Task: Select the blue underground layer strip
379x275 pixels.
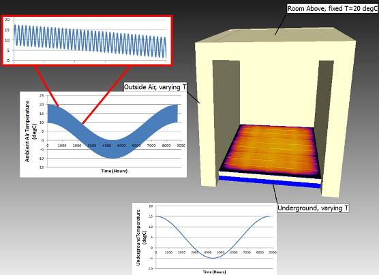Action: coord(269,182)
